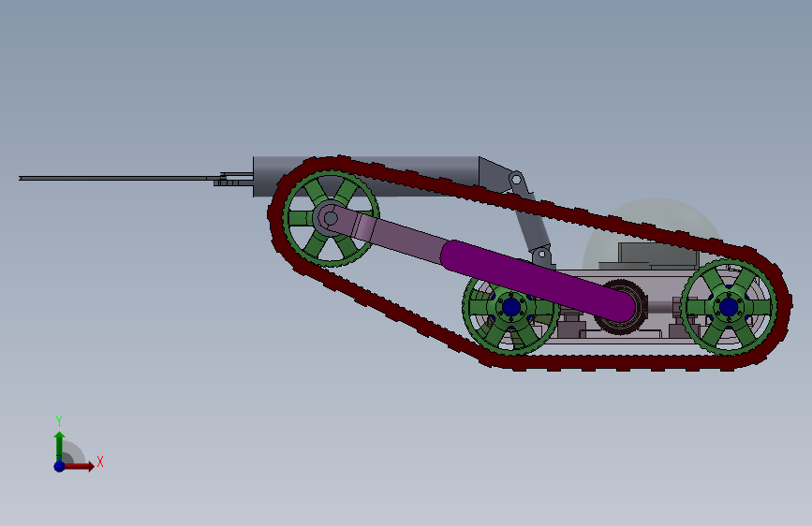Select the raised green sprocket wheel at the left
The height and width of the screenshot is (526, 812).
[332, 219]
